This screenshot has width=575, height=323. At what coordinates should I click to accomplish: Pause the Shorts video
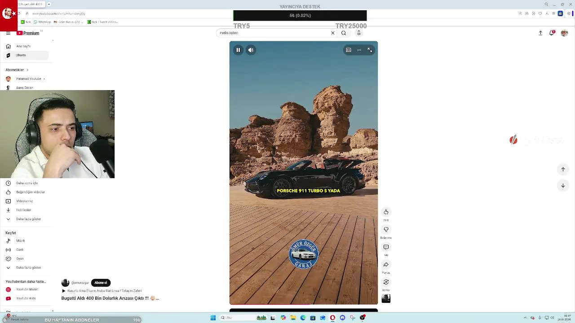pyautogui.click(x=238, y=50)
